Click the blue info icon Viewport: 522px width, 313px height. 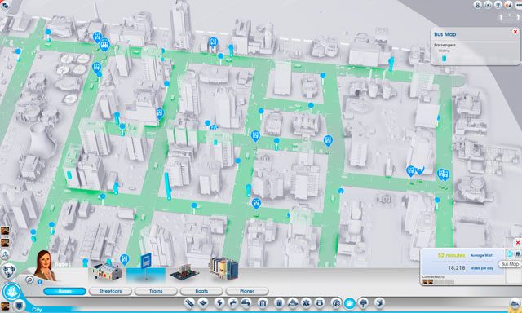[40, 281]
